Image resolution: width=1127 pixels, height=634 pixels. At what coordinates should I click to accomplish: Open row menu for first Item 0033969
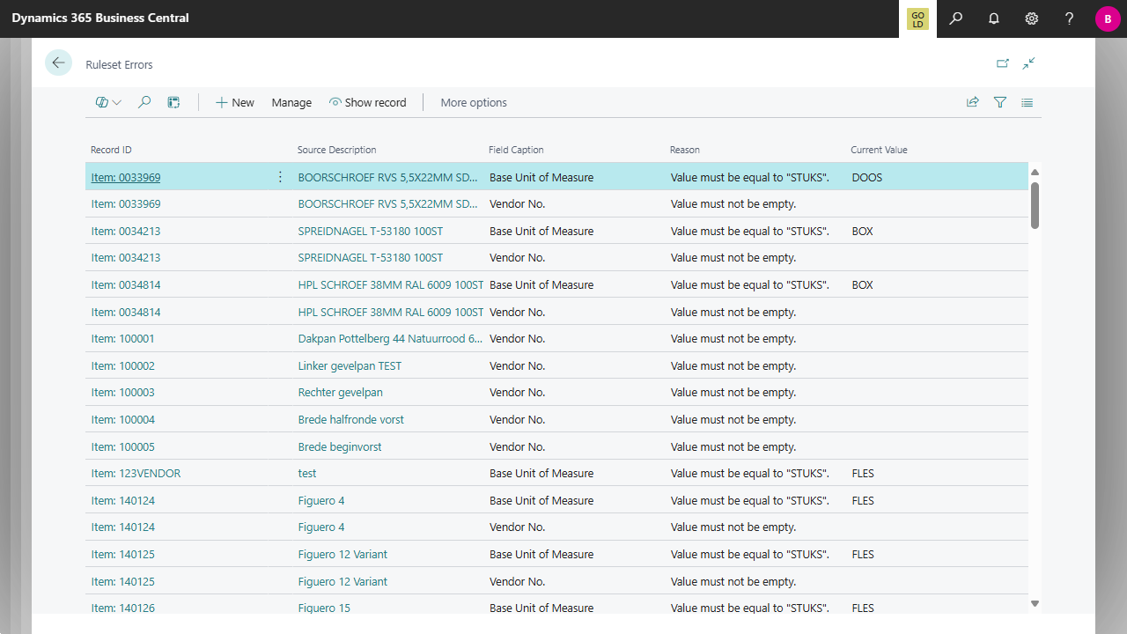281,177
